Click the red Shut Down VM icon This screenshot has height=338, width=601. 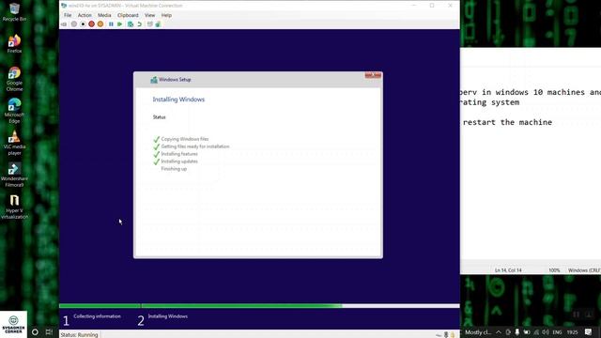(x=91, y=24)
